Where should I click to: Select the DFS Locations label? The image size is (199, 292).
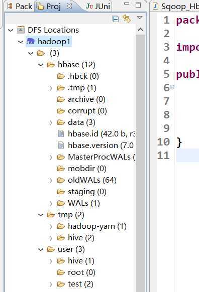[53, 30]
